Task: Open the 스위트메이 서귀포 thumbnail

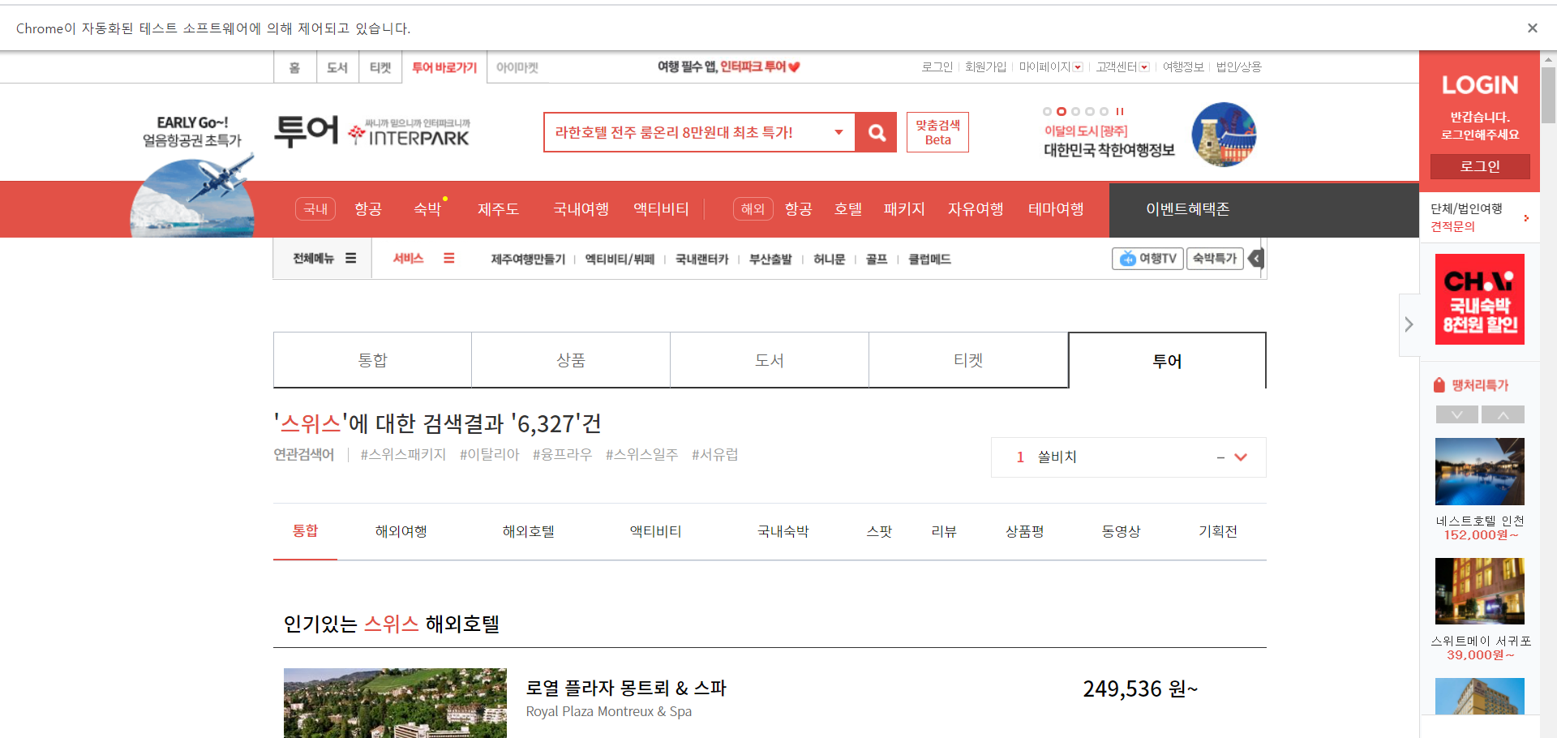Action: pyautogui.click(x=1480, y=591)
